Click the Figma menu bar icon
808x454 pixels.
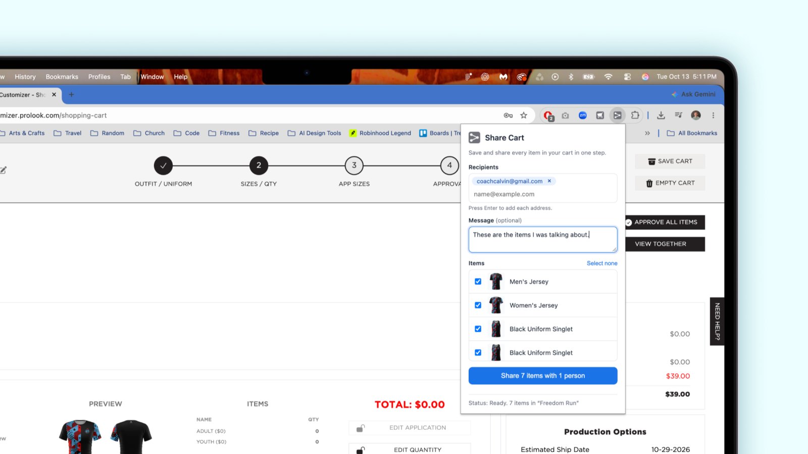(x=468, y=77)
